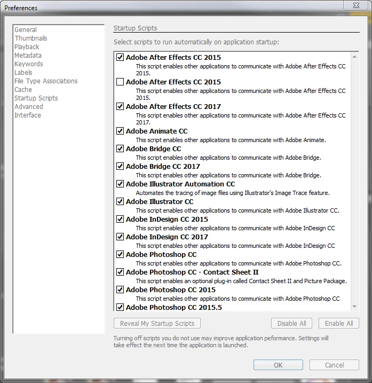Open the Playback preferences
Screen dimensions: 372x383
(x=27, y=47)
